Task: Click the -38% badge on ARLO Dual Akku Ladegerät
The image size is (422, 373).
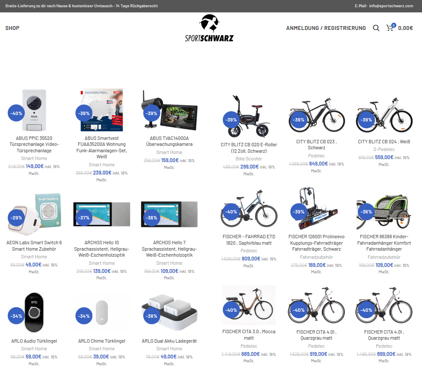Action: 151,316
